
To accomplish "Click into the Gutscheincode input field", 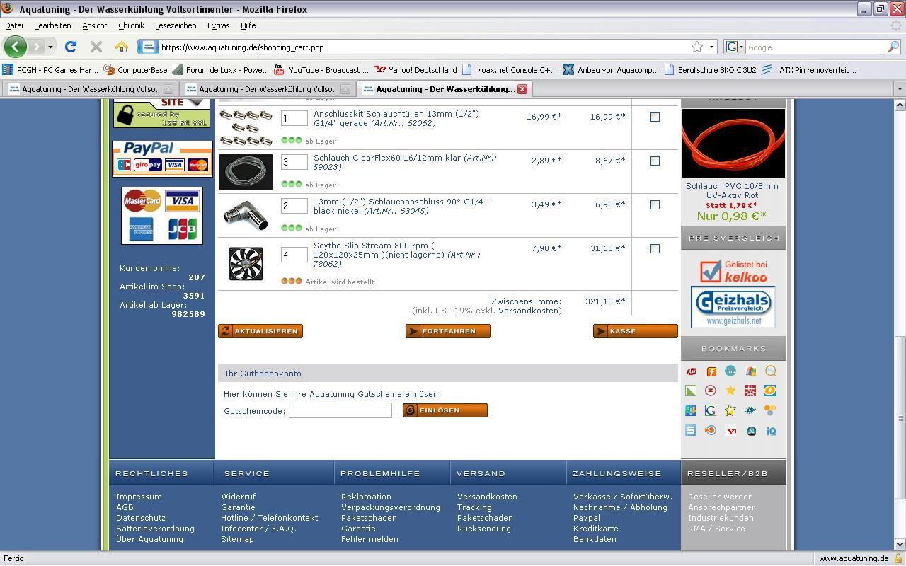I will click(340, 410).
